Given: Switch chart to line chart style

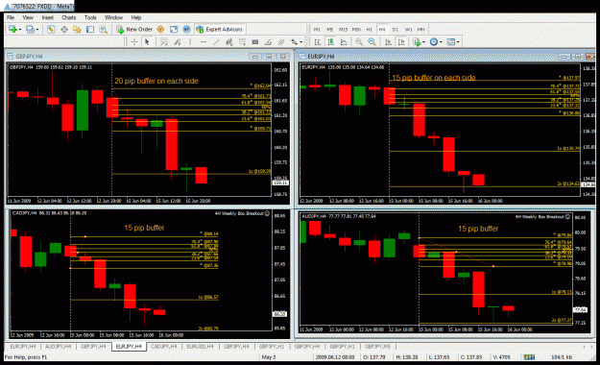Looking at the screenshot, I should point(344,42).
